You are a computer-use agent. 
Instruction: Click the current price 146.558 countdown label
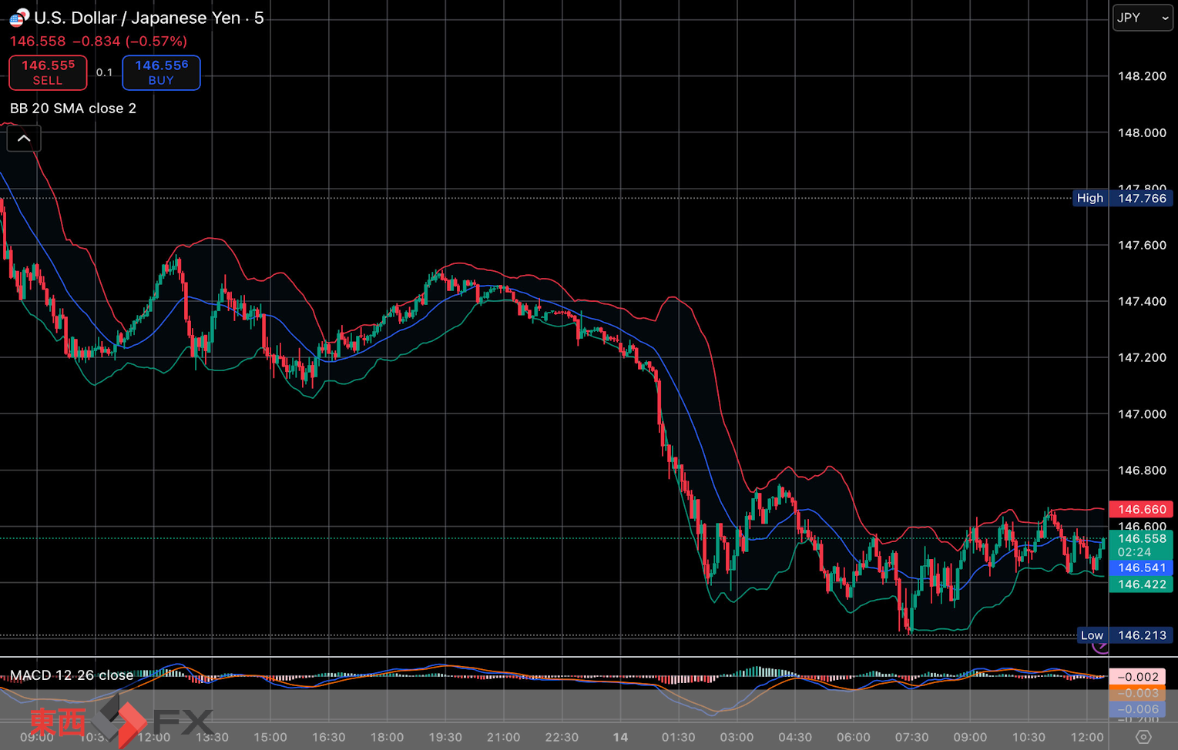[1141, 545]
